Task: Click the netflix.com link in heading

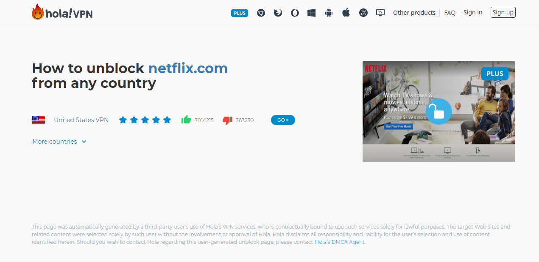Action: click(188, 68)
